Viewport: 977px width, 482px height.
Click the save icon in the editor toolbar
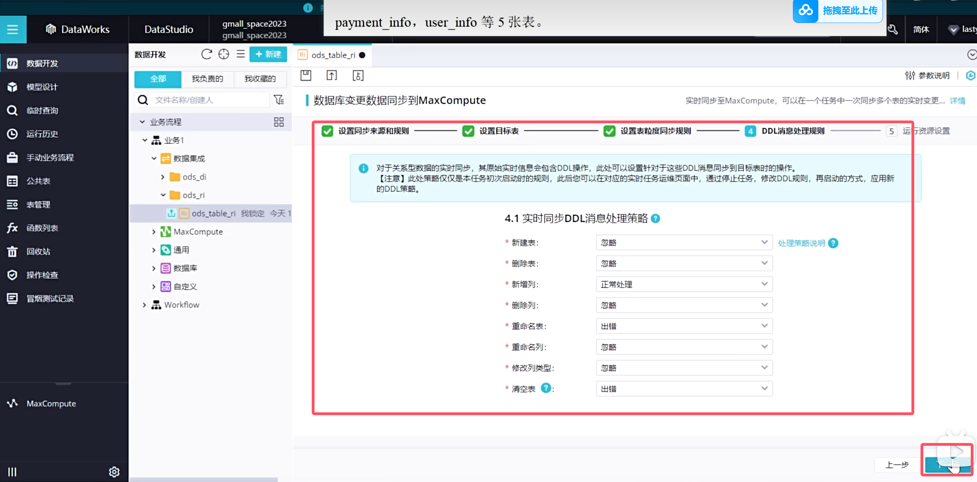(x=306, y=76)
